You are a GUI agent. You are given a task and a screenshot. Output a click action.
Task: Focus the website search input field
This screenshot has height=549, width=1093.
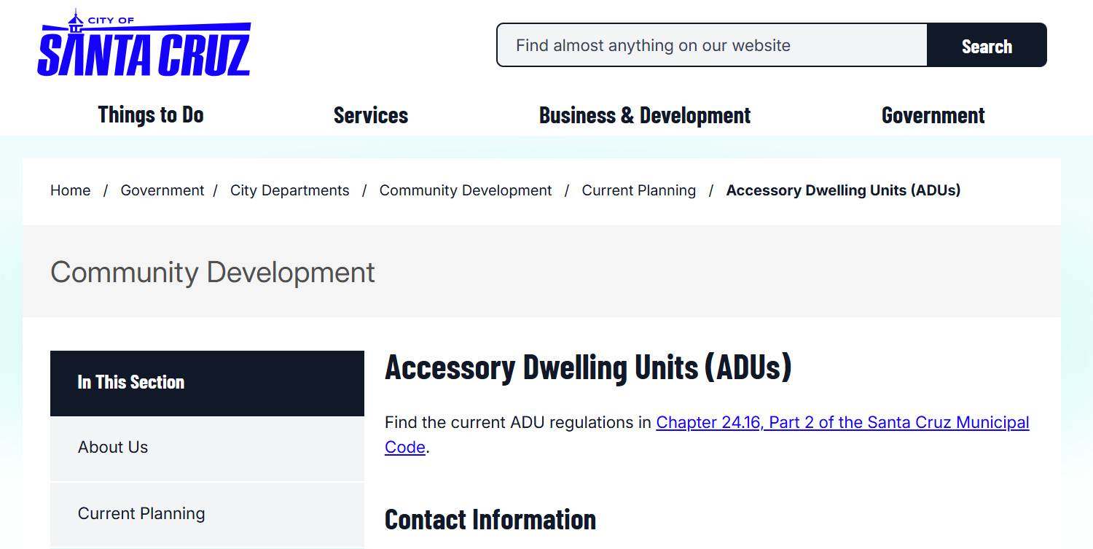(711, 45)
